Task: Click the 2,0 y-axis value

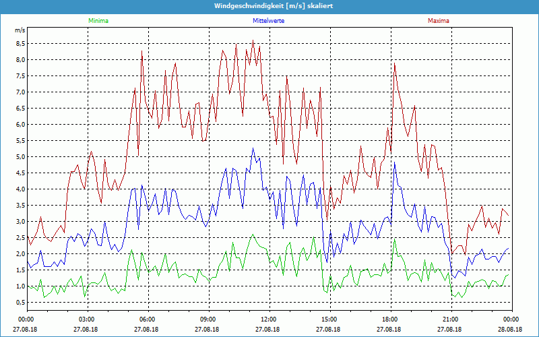Action: 20,254
